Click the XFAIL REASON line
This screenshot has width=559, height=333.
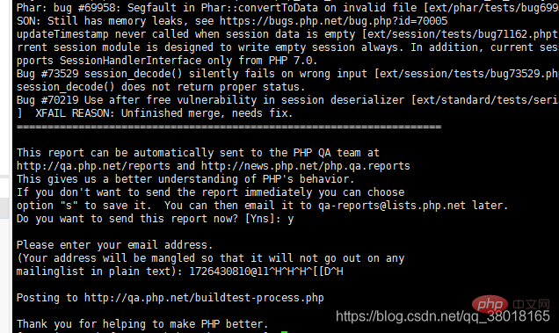click(x=155, y=113)
